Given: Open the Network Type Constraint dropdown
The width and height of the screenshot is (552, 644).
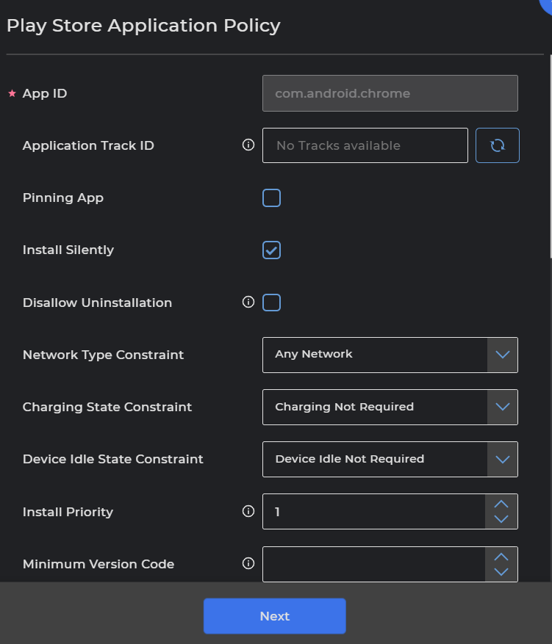Looking at the screenshot, I should [x=390, y=355].
